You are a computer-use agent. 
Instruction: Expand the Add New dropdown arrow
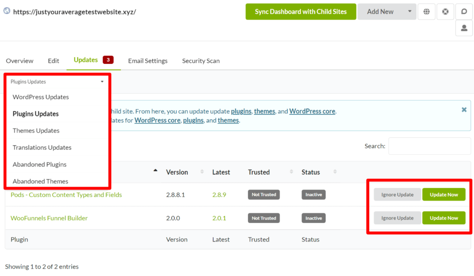[x=410, y=12]
